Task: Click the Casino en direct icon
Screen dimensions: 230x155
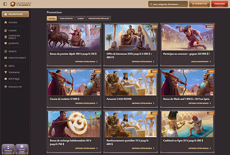Action: click(5, 37)
